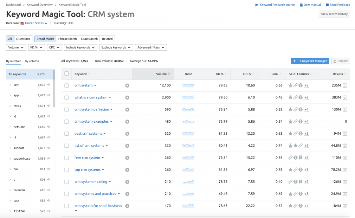The image size is (355, 218).
Task: Click the User manual book icon
Action: click(x=302, y=5)
